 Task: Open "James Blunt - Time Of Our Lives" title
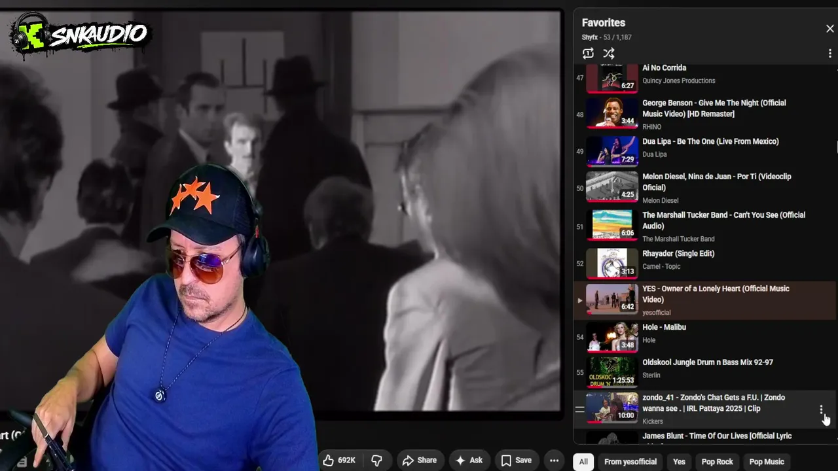click(x=717, y=436)
